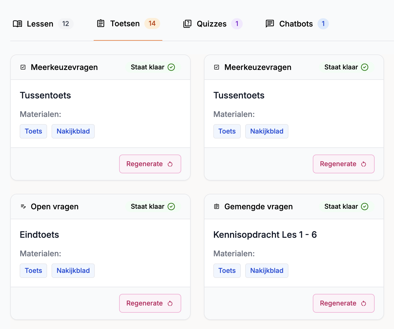Click the Open vragen pencil-lines icon

(x=23, y=207)
